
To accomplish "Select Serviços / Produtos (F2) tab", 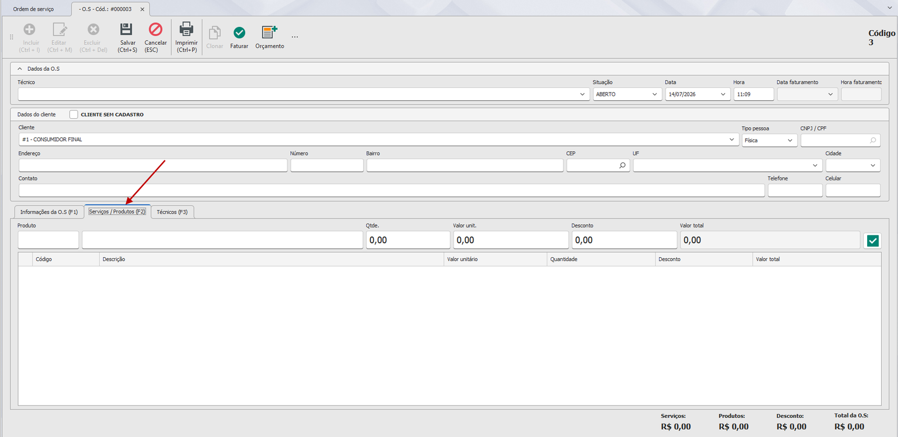I will pos(117,211).
